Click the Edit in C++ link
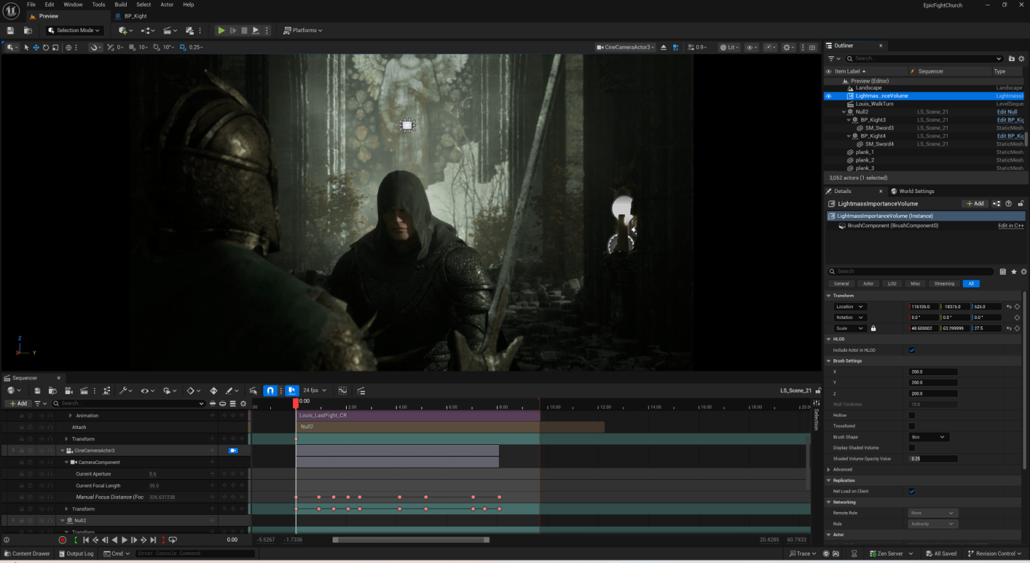This screenshot has width=1030, height=563. tap(1010, 226)
